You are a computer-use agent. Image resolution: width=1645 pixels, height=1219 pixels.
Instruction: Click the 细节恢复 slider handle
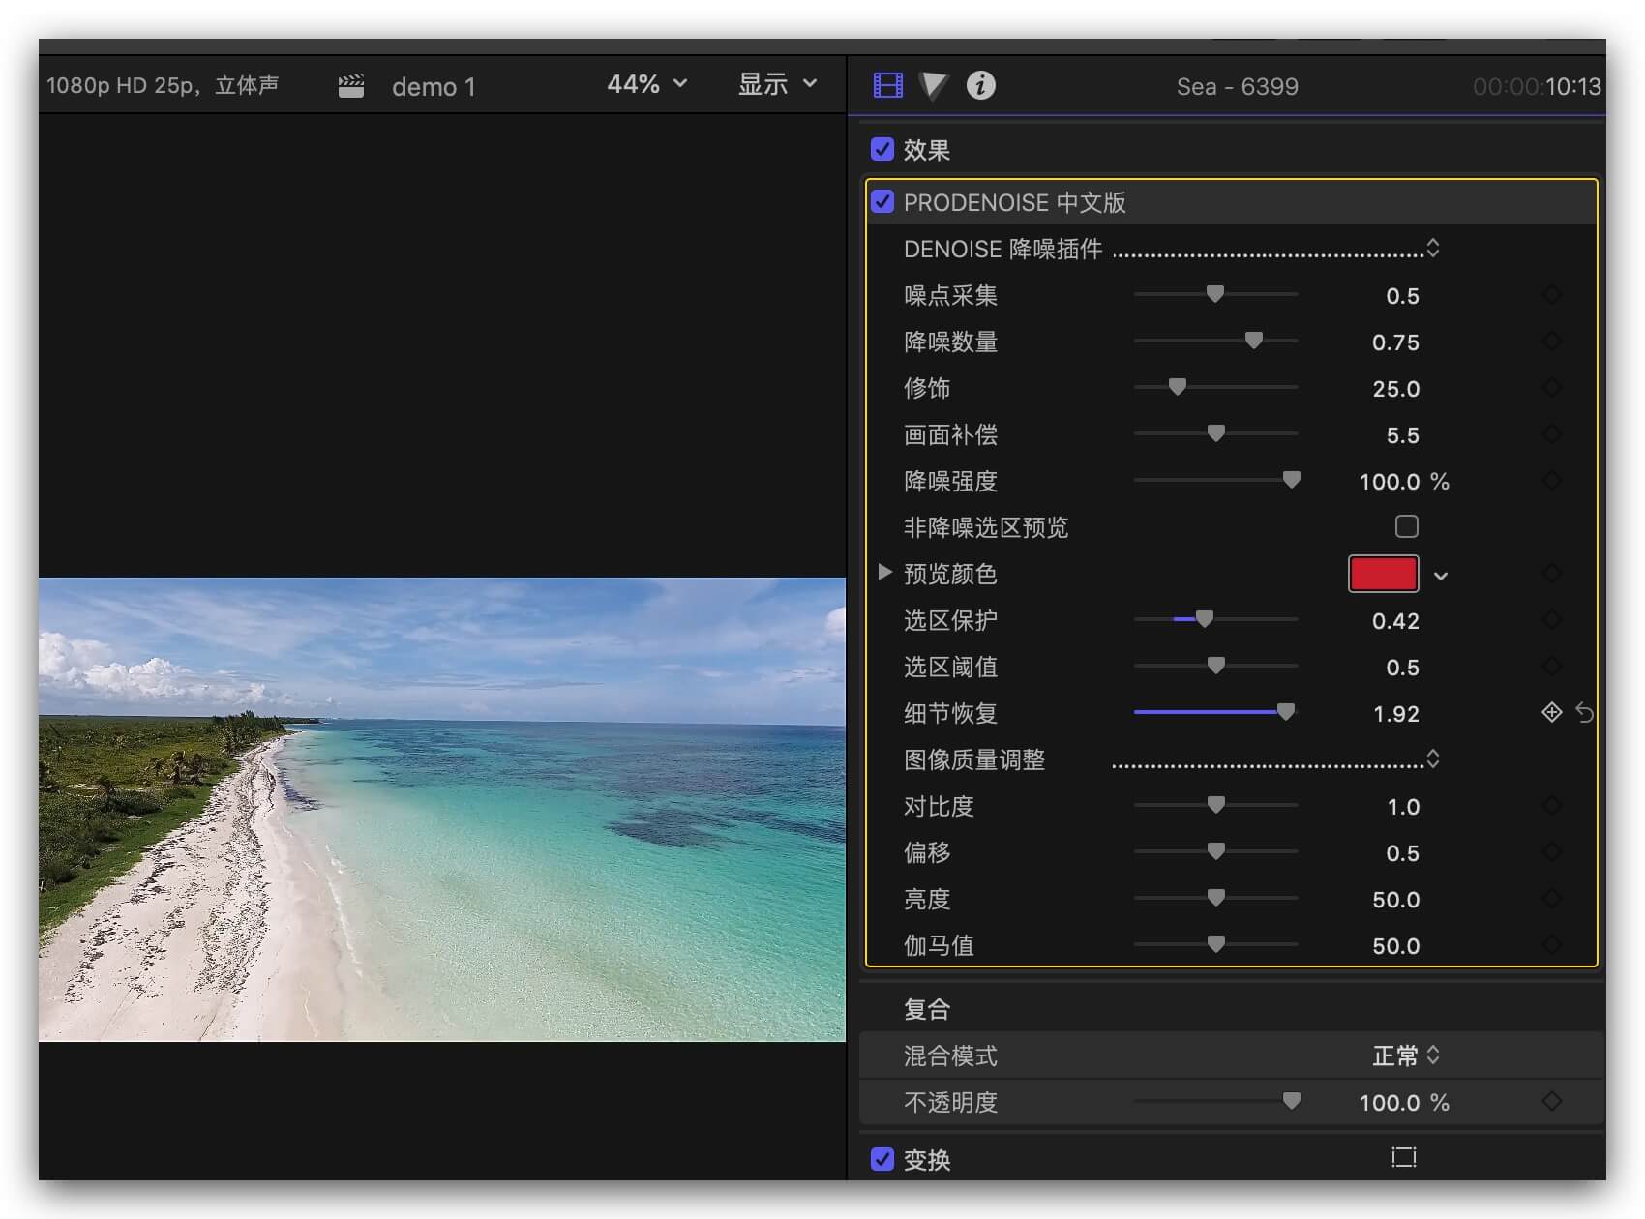pyautogui.click(x=1286, y=712)
